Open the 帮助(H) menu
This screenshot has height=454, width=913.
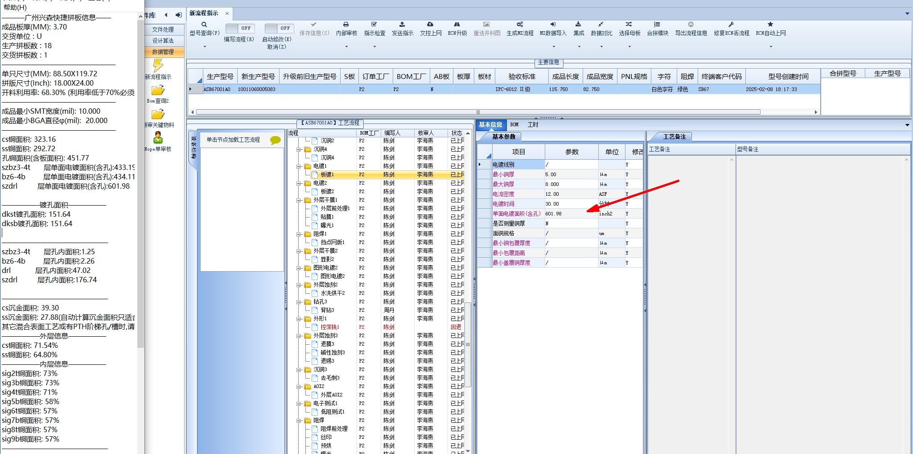pyautogui.click(x=15, y=7)
